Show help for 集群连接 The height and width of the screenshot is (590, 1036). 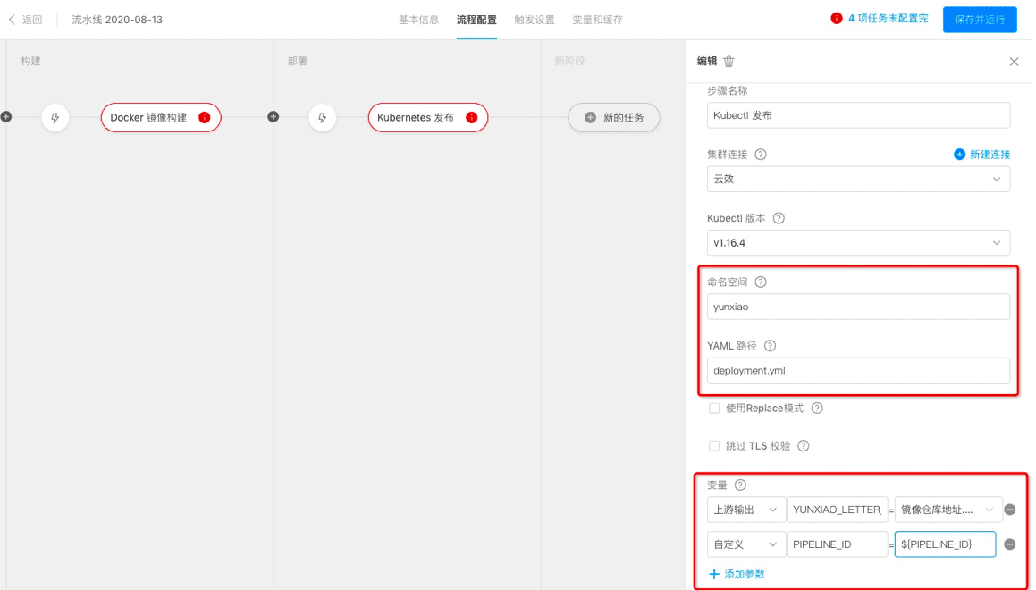761,155
